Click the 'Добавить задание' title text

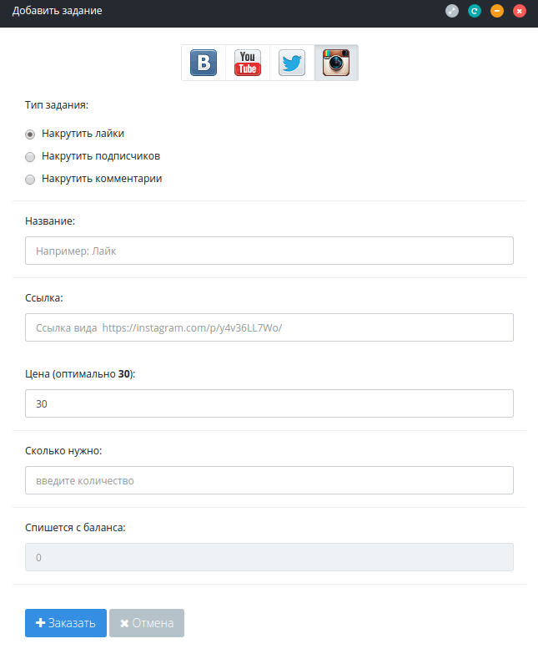(58, 12)
